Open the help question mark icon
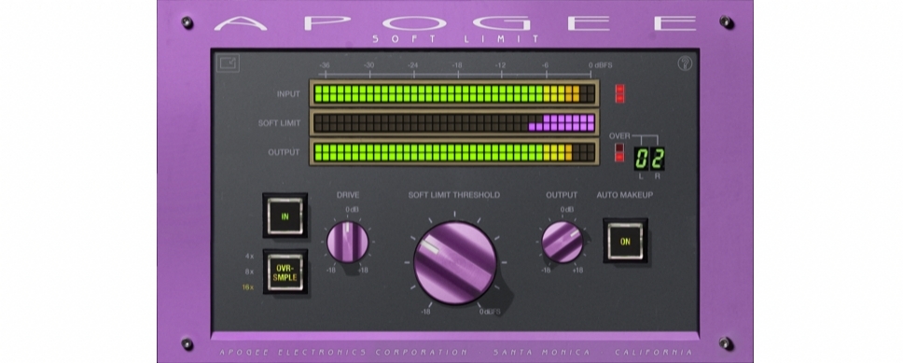Image resolution: width=903 pixels, height=363 pixels. tap(684, 63)
